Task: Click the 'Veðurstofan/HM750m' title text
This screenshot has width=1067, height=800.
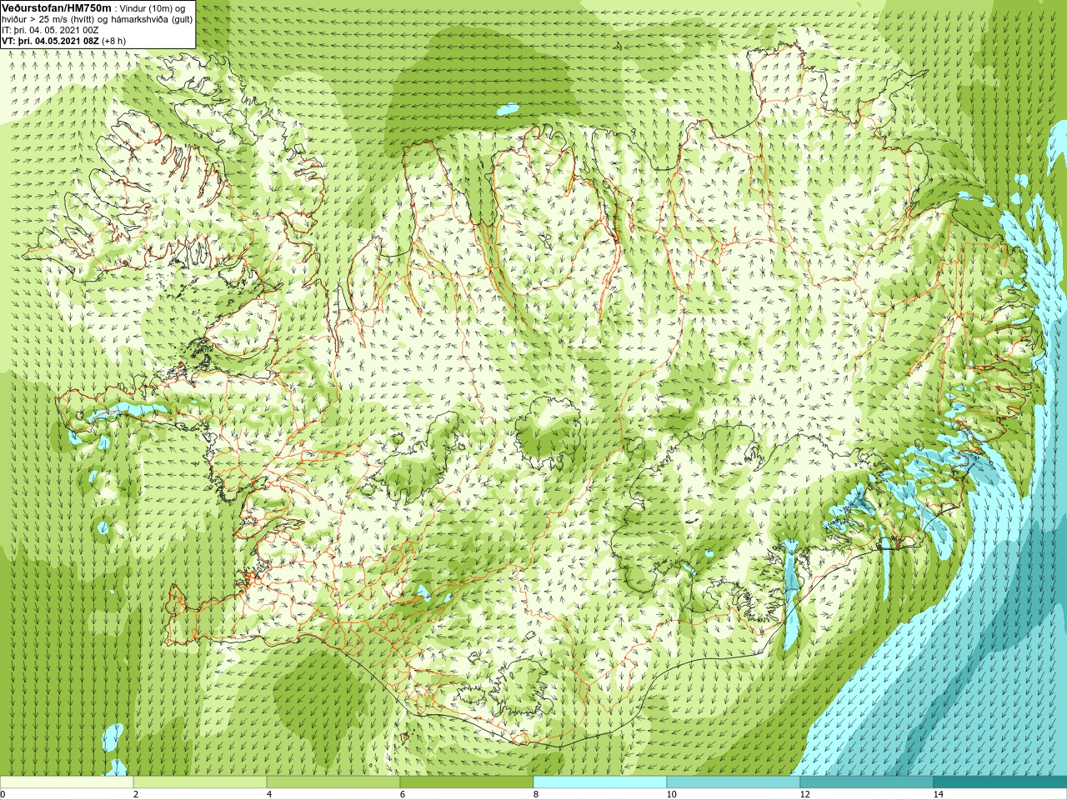Action: [58, 7]
